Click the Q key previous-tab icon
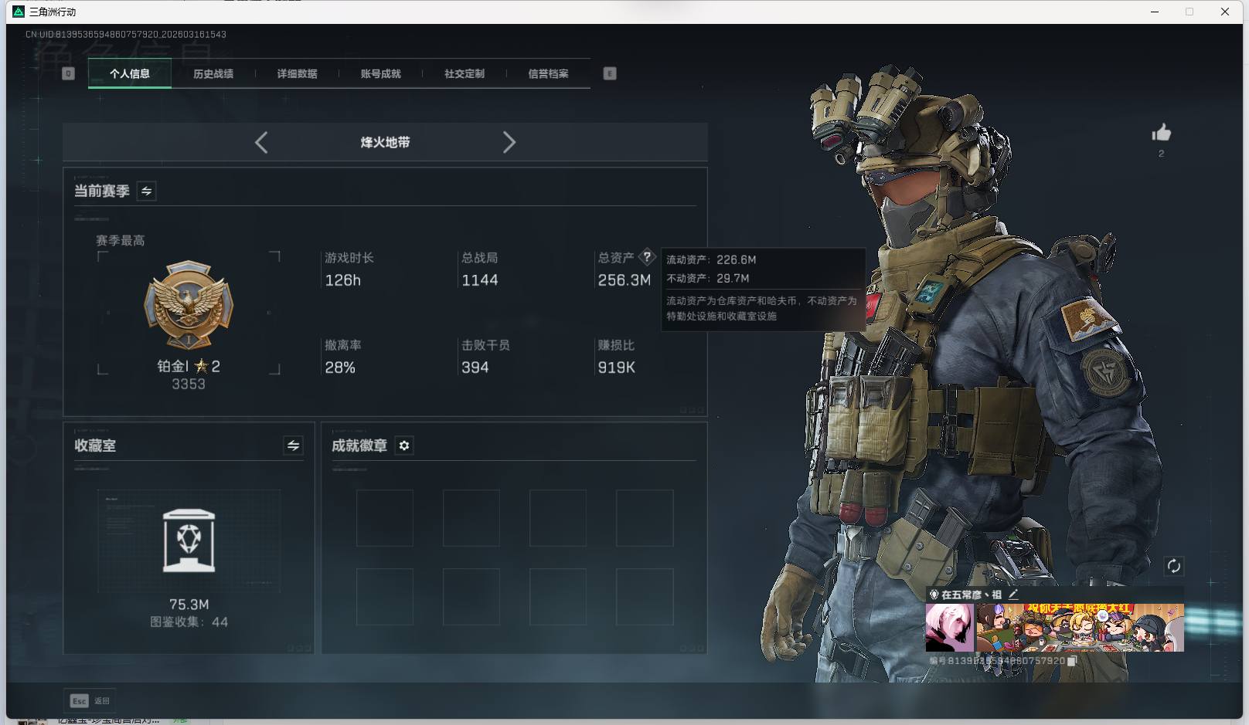Viewport: 1249px width, 725px height. (68, 73)
